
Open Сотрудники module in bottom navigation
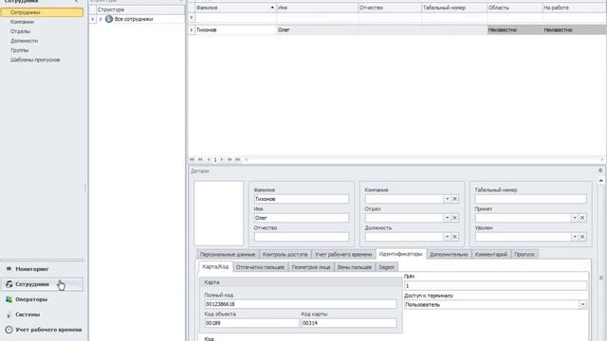(x=42, y=284)
